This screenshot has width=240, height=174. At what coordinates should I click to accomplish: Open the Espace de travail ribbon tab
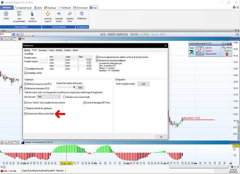[23, 8]
